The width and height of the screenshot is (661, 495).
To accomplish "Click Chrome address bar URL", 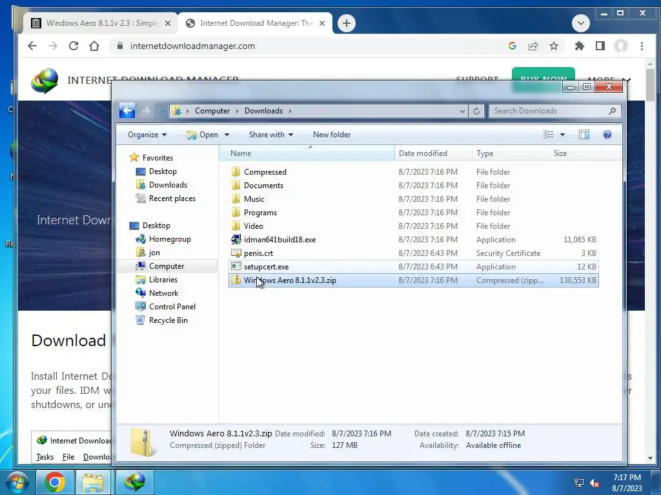I will click(x=192, y=46).
